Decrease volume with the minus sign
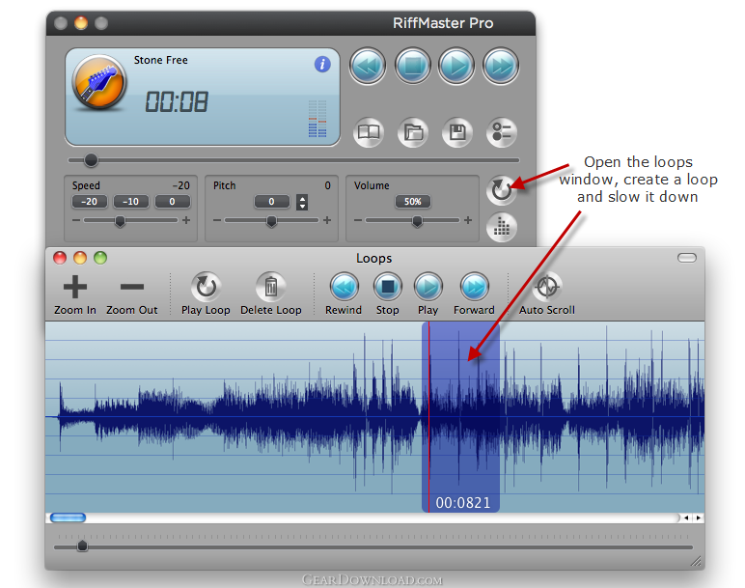The height and width of the screenshot is (588, 745). coord(358,220)
